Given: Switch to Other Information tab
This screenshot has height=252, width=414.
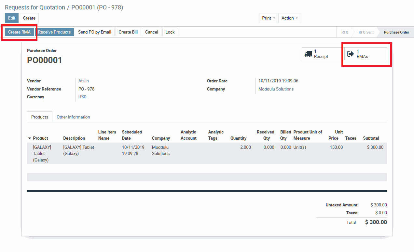Looking at the screenshot, I should pos(73,117).
